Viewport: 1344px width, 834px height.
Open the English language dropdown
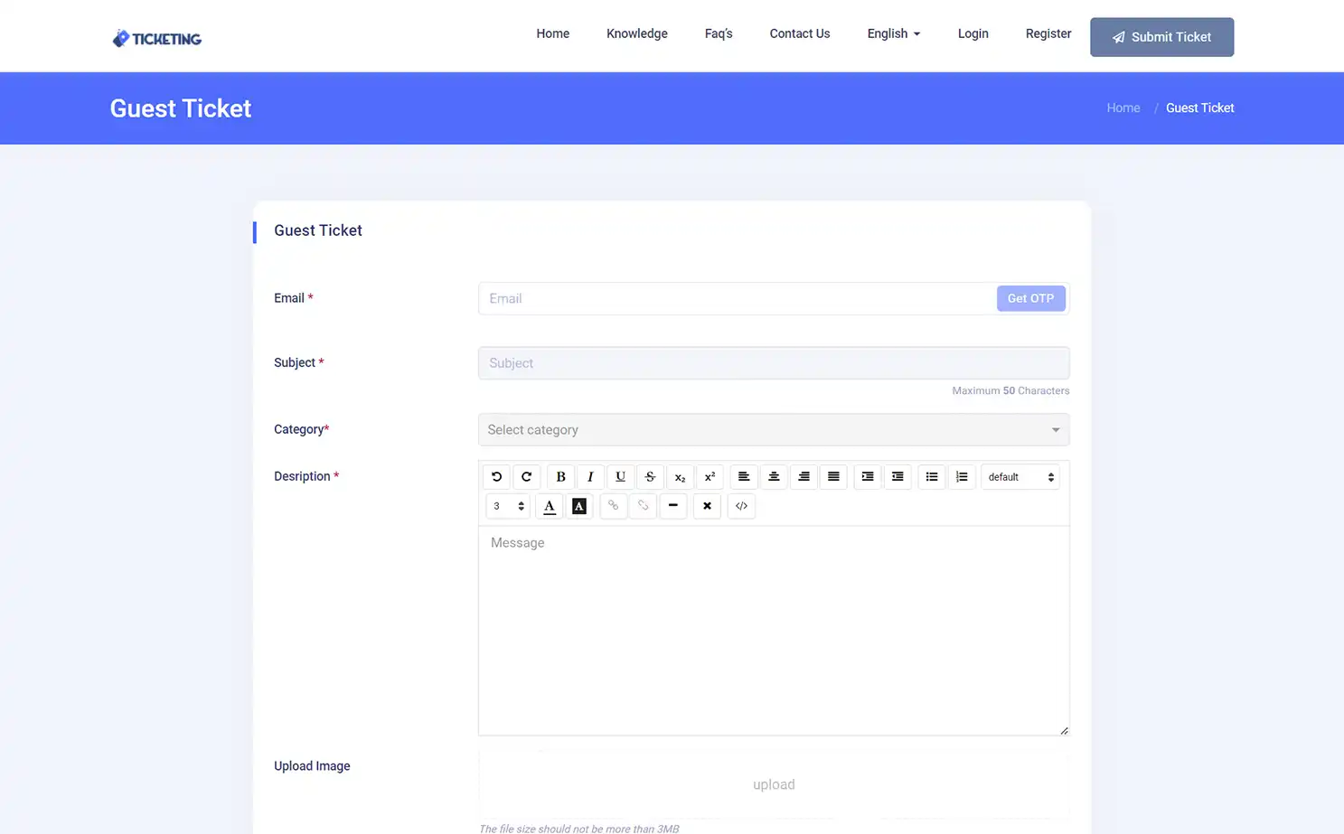[x=892, y=33]
